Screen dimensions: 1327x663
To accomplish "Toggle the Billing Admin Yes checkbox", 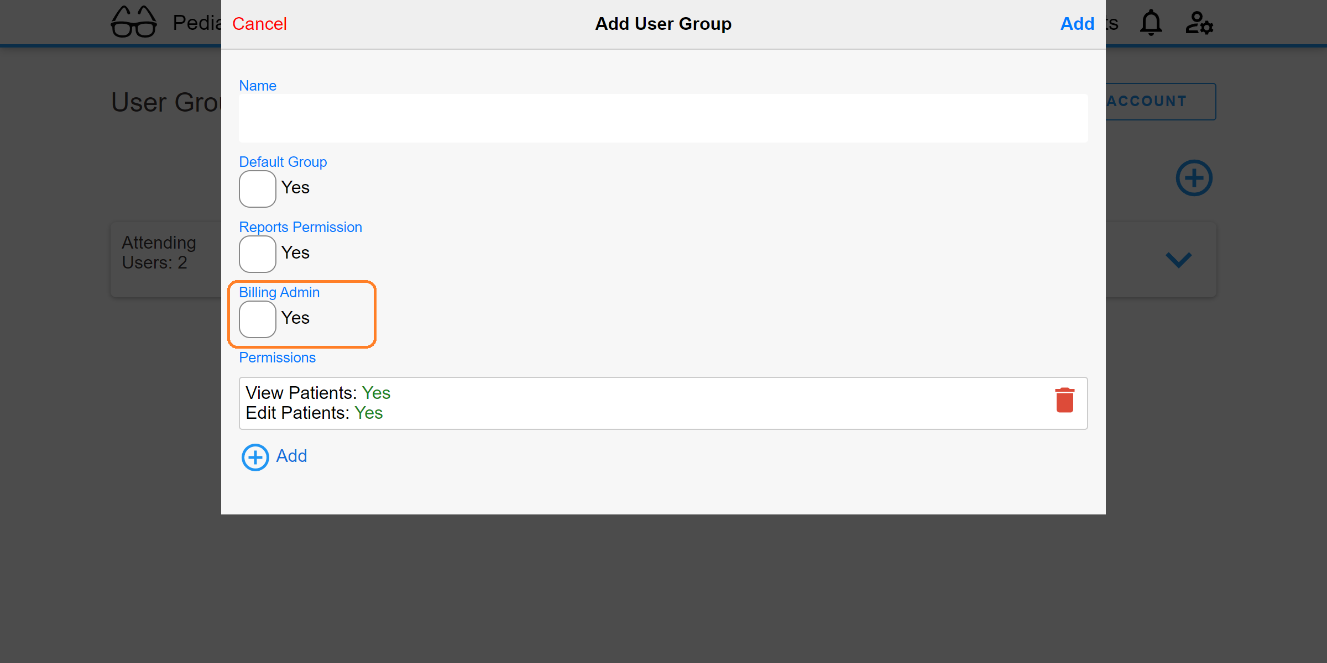I will tap(257, 318).
